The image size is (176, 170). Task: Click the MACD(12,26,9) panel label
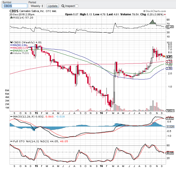coord(24,117)
